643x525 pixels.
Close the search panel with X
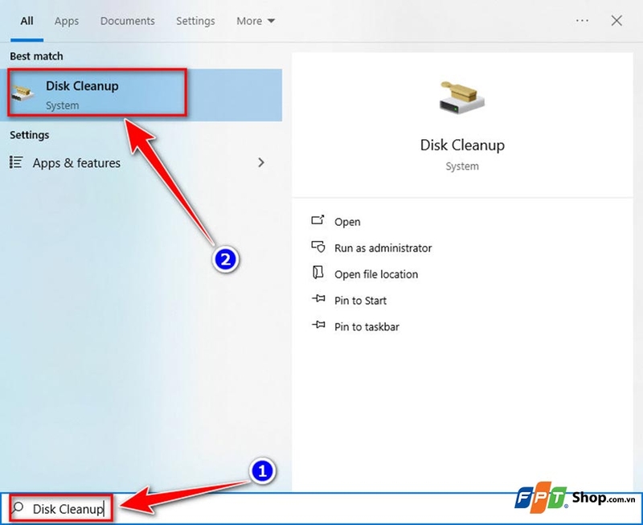point(616,21)
